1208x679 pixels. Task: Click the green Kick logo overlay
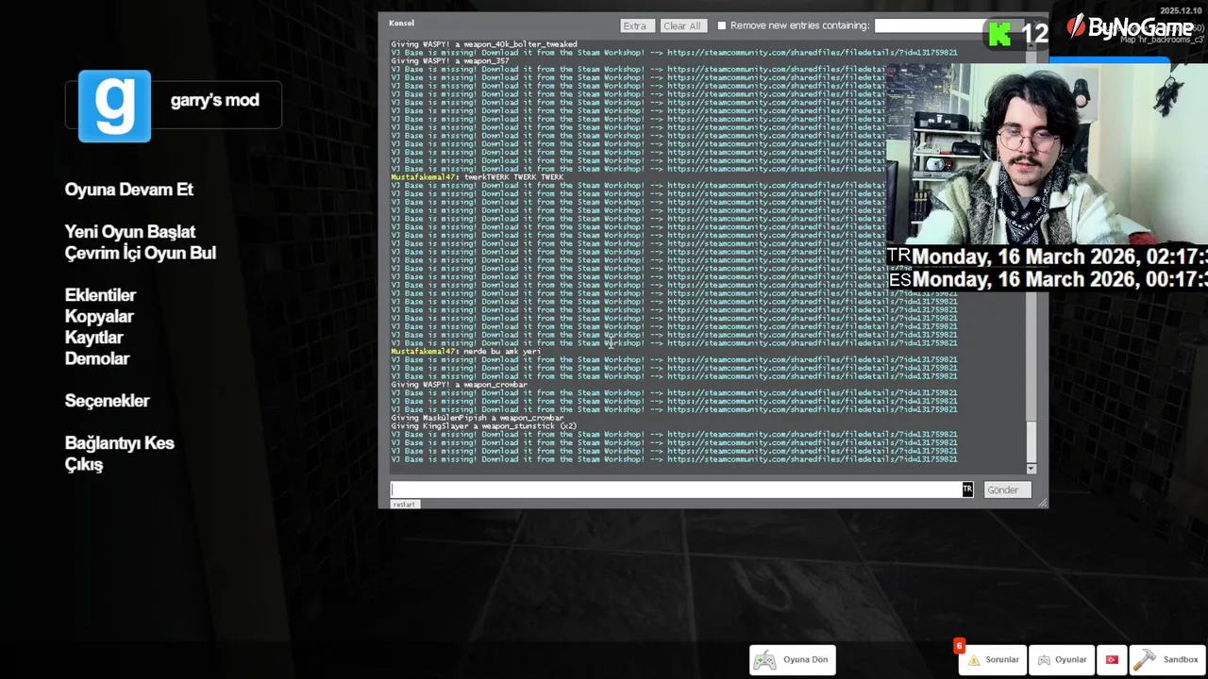click(999, 35)
